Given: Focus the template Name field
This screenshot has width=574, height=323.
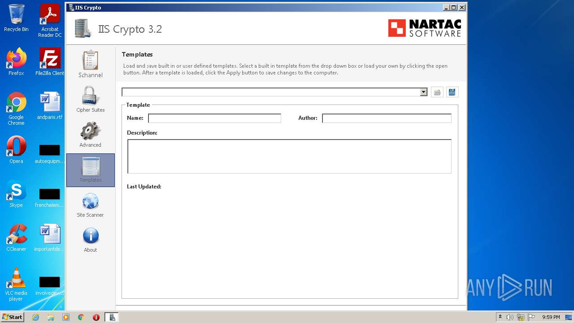Looking at the screenshot, I should [x=214, y=118].
